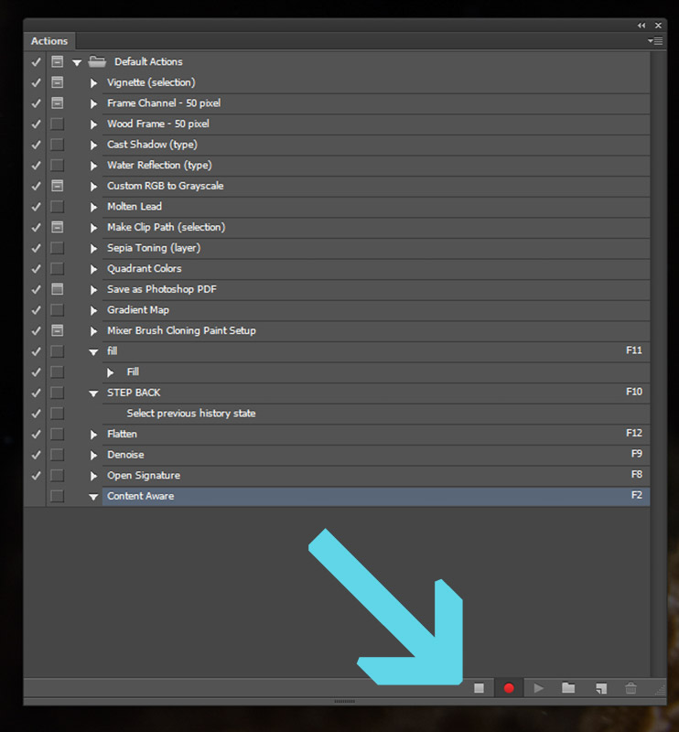Click the Delete trash icon

pos(630,688)
